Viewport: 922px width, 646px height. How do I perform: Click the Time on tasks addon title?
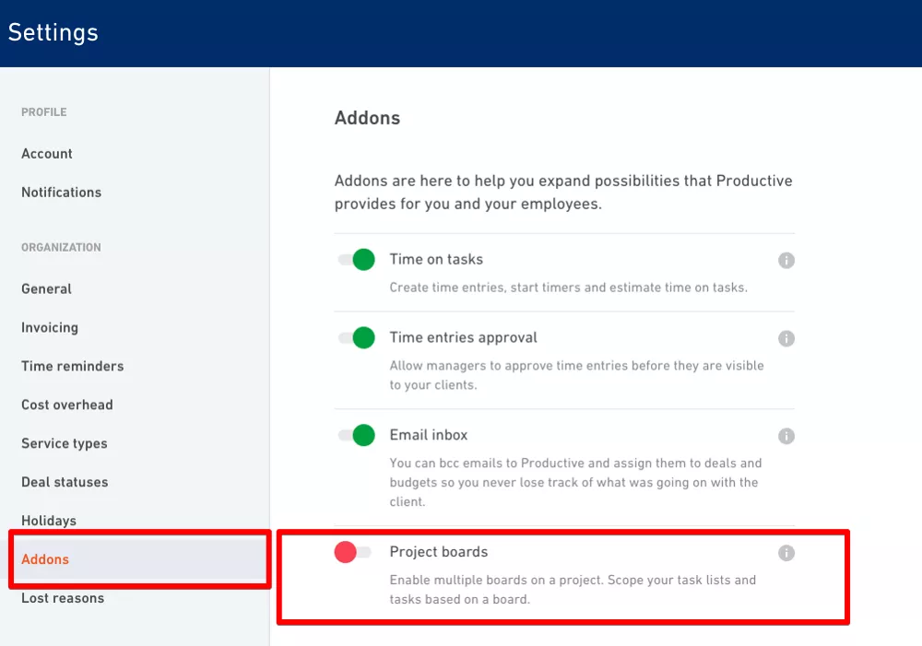436,259
